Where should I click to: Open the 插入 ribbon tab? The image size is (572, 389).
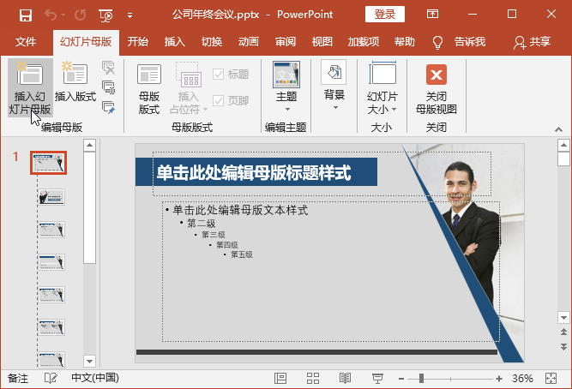pyautogui.click(x=175, y=42)
